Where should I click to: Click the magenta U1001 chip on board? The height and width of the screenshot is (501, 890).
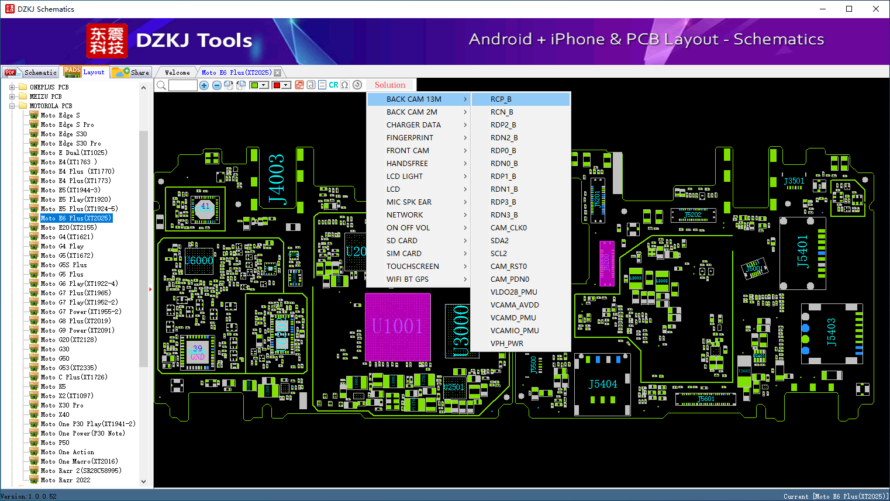pyautogui.click(x=398, y=327)
